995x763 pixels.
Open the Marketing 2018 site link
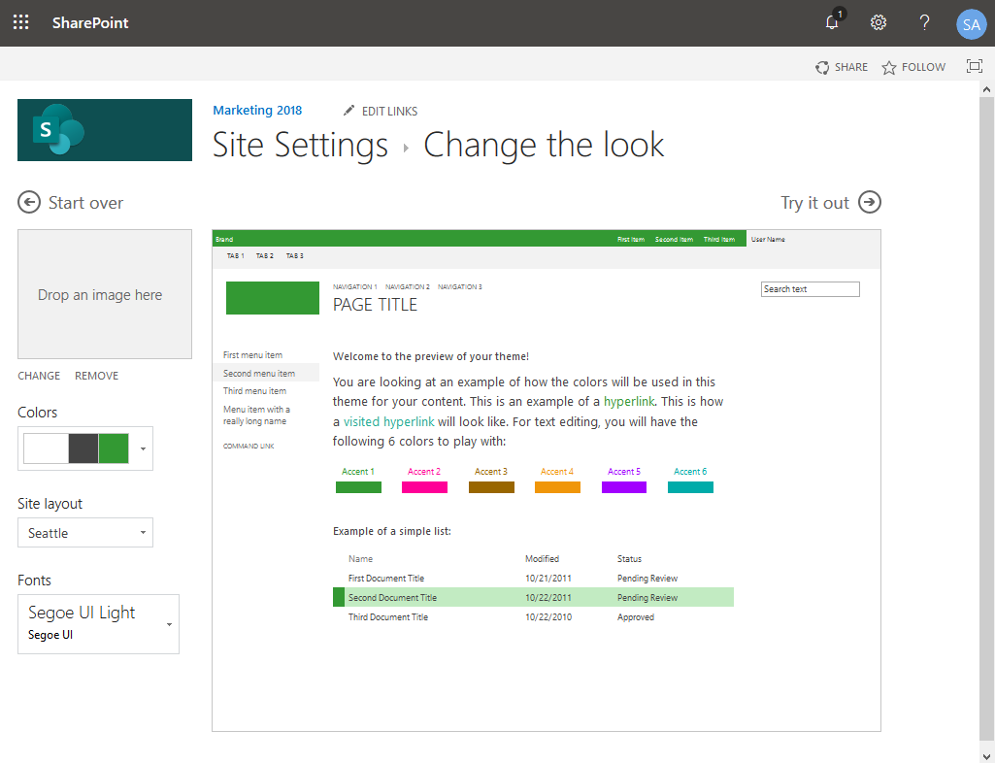coord(256,110)
